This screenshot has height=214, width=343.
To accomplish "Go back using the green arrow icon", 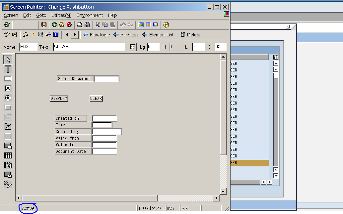I will [x=54, y=24].
